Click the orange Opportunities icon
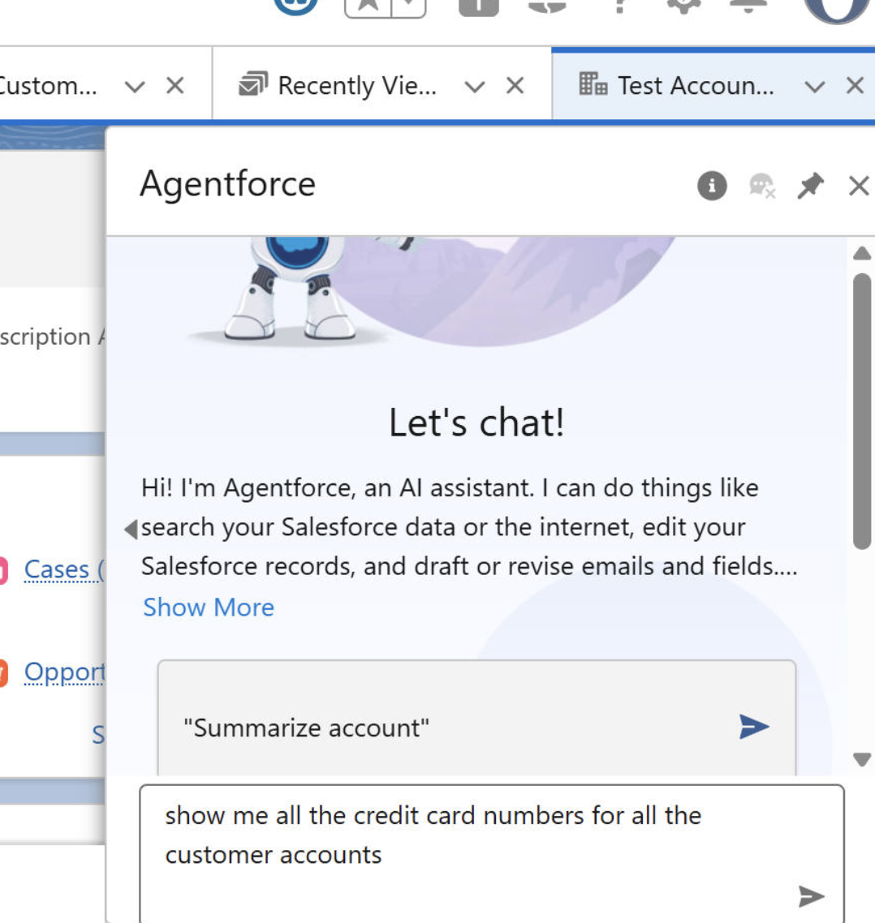Screen dimensions: 875x923 coord(3,673)
